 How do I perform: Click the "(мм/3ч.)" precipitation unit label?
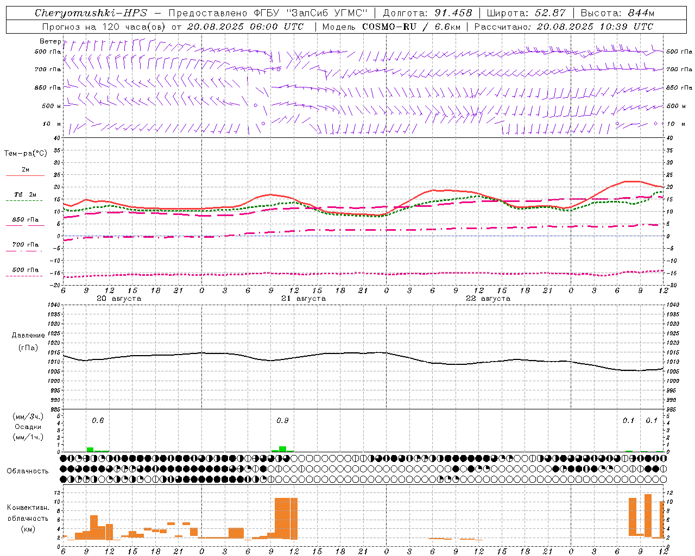click(28, 416)
